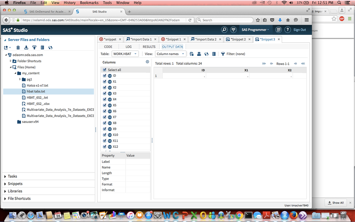Refresh the Server Files and Folders tree
This screenshot has height=222, width=355.
tap(50, 48)
